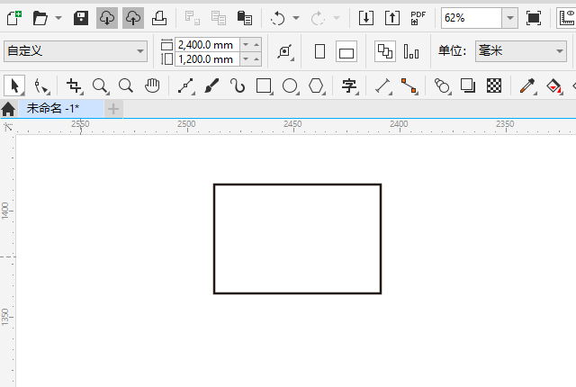The image size is (576, 387).
Task: Go to the Home welcome screen
Action: pos(8,109)
